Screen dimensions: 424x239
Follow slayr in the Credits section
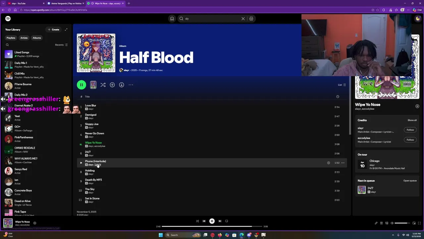pos(410,130)
